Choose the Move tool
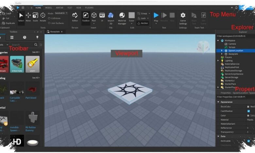 point(28,18)
